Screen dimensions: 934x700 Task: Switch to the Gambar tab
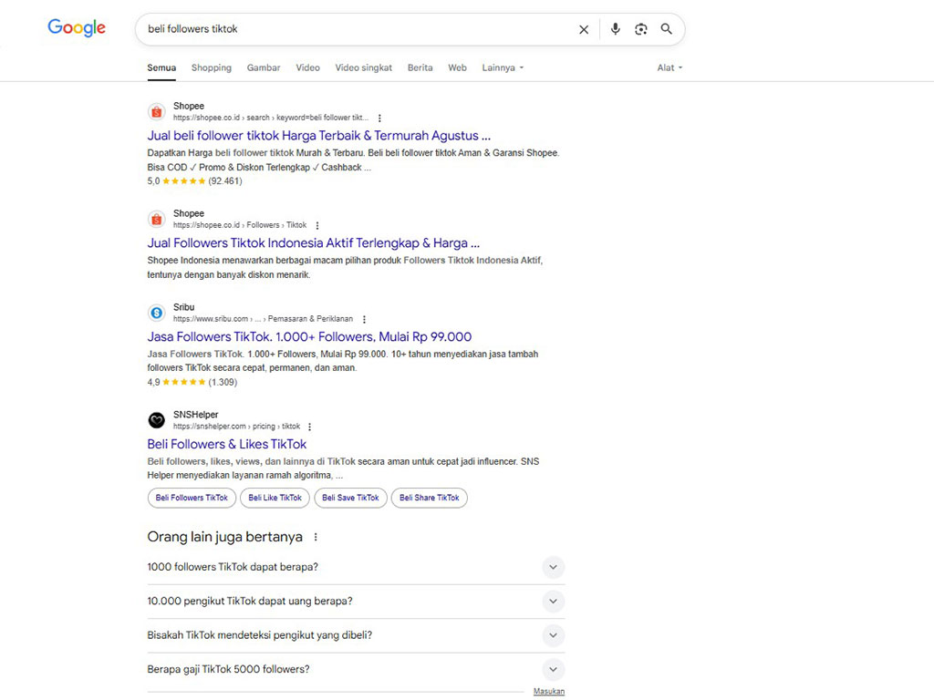click(x=264, y=67)
